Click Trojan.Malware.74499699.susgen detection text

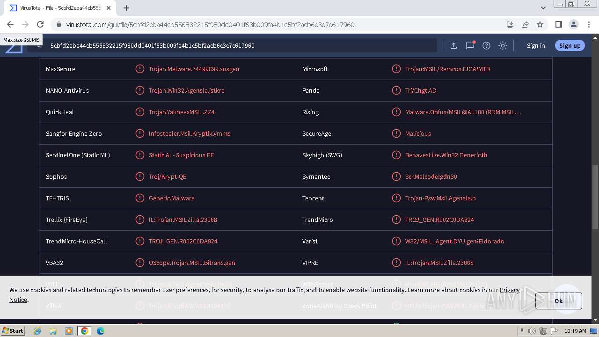194,69
